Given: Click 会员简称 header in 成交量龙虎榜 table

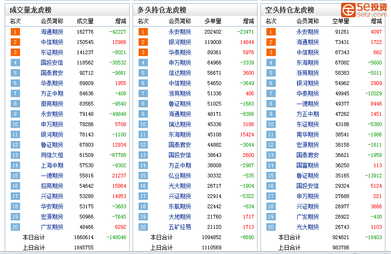Looking at the screenshot, I should tap(52, 21).
